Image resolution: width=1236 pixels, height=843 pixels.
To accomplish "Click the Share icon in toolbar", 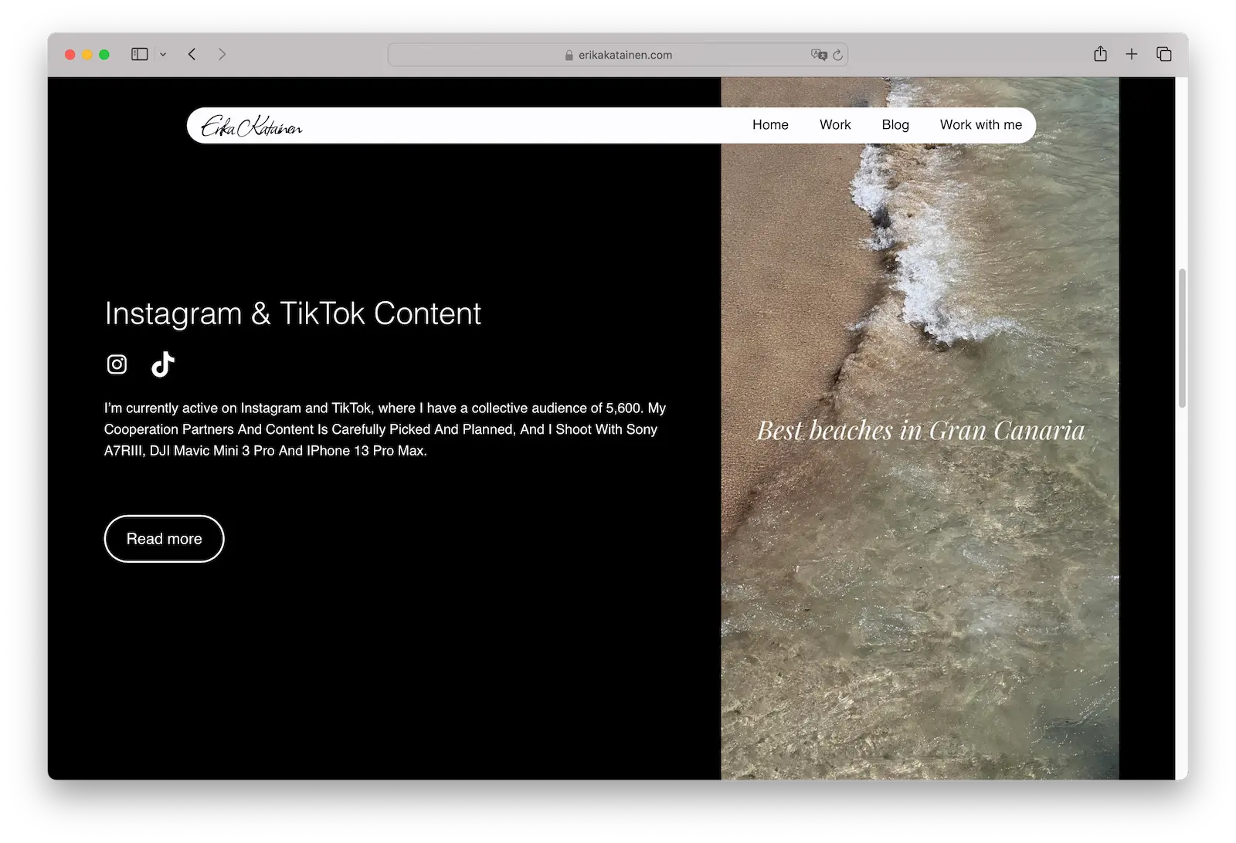I will tap(1100, 54).
